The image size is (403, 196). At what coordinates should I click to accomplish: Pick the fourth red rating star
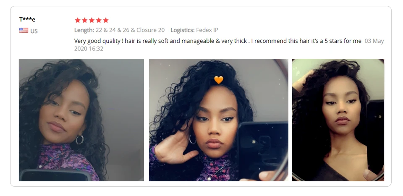(98, 20)
